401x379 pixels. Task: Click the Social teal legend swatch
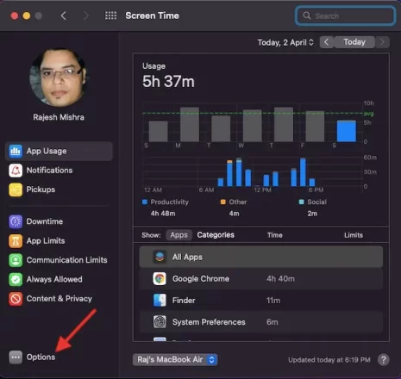[x=302, y=202]
